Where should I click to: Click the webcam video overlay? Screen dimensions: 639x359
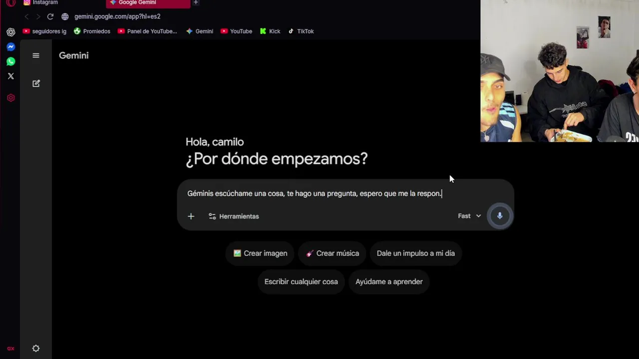(560, 71)
